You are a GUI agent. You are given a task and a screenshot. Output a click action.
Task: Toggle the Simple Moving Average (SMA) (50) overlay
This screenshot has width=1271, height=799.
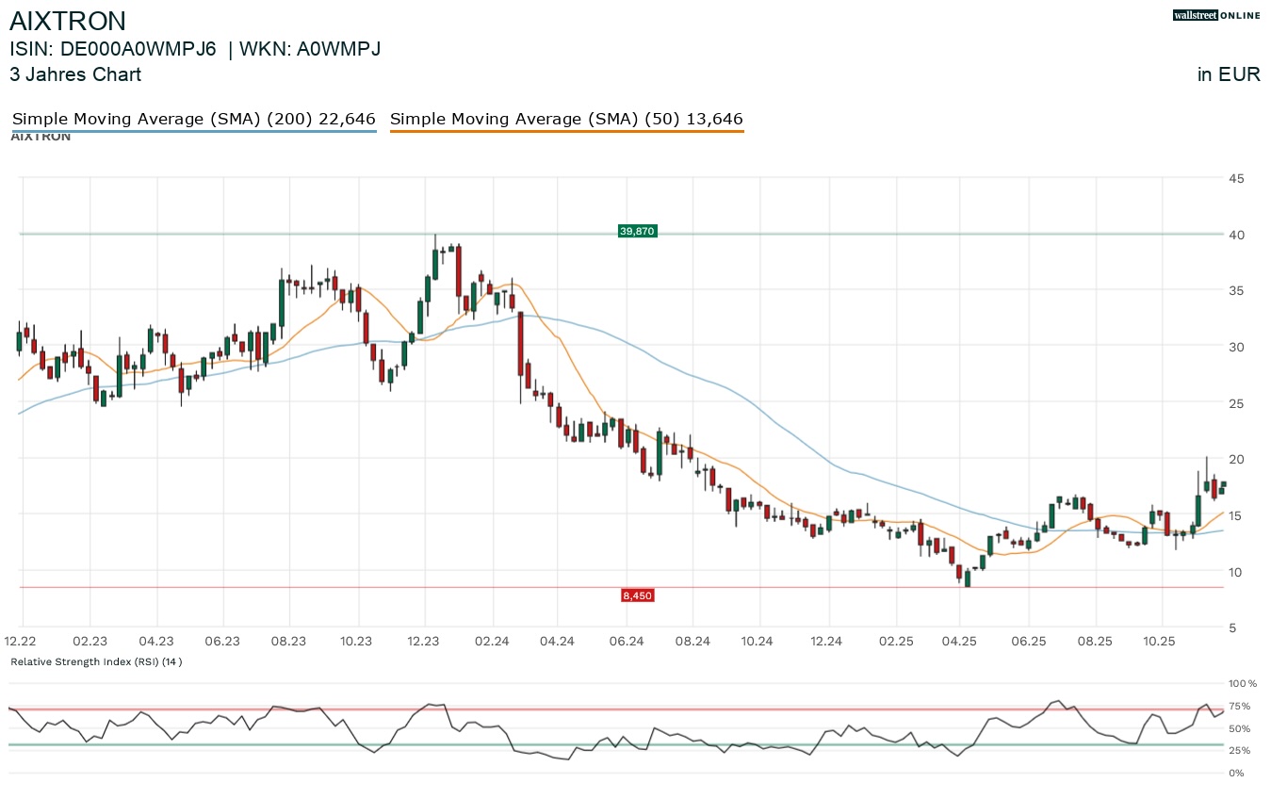[x=566, y=119]
